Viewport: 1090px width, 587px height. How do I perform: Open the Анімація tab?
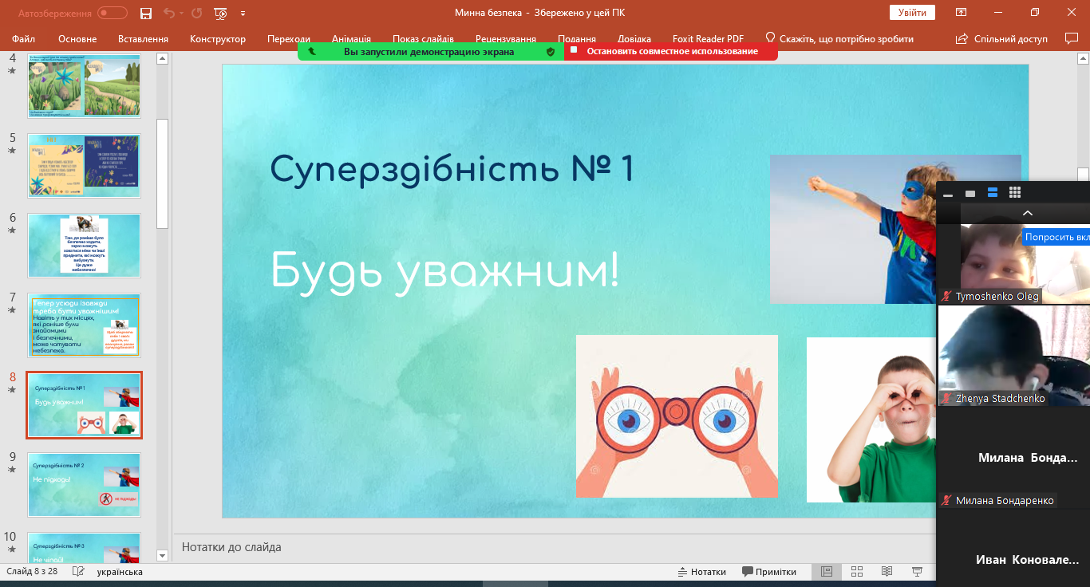coord(351,38)
